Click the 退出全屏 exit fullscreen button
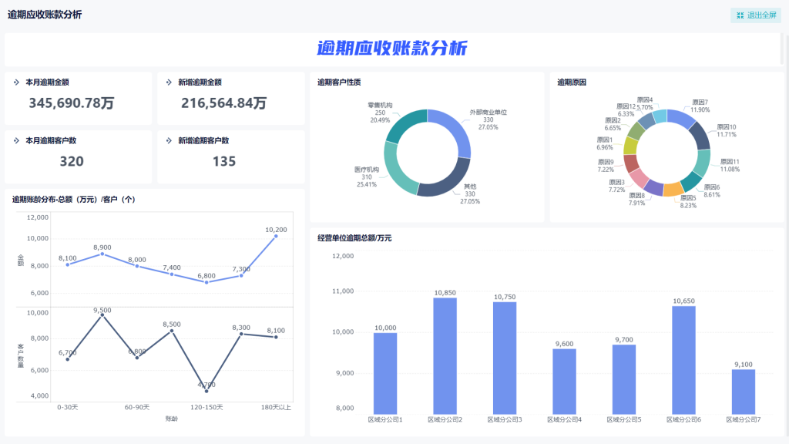 (x=755, y=15)
